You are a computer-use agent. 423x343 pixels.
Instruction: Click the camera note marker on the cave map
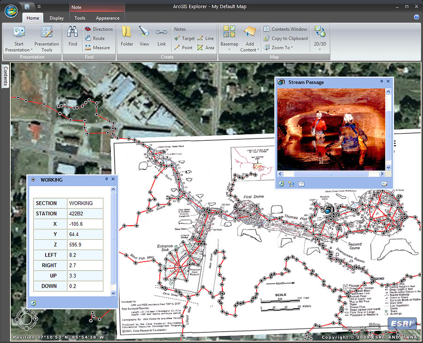pyautogui.click(x=329, y=209)
